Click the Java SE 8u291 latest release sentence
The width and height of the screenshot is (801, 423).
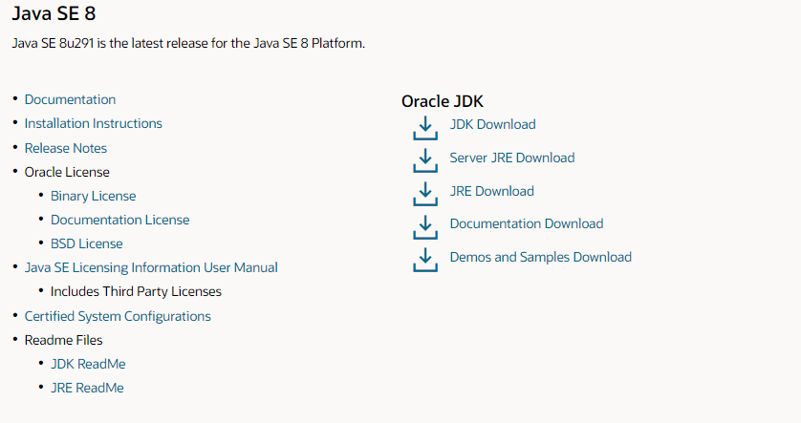point(188,43)
